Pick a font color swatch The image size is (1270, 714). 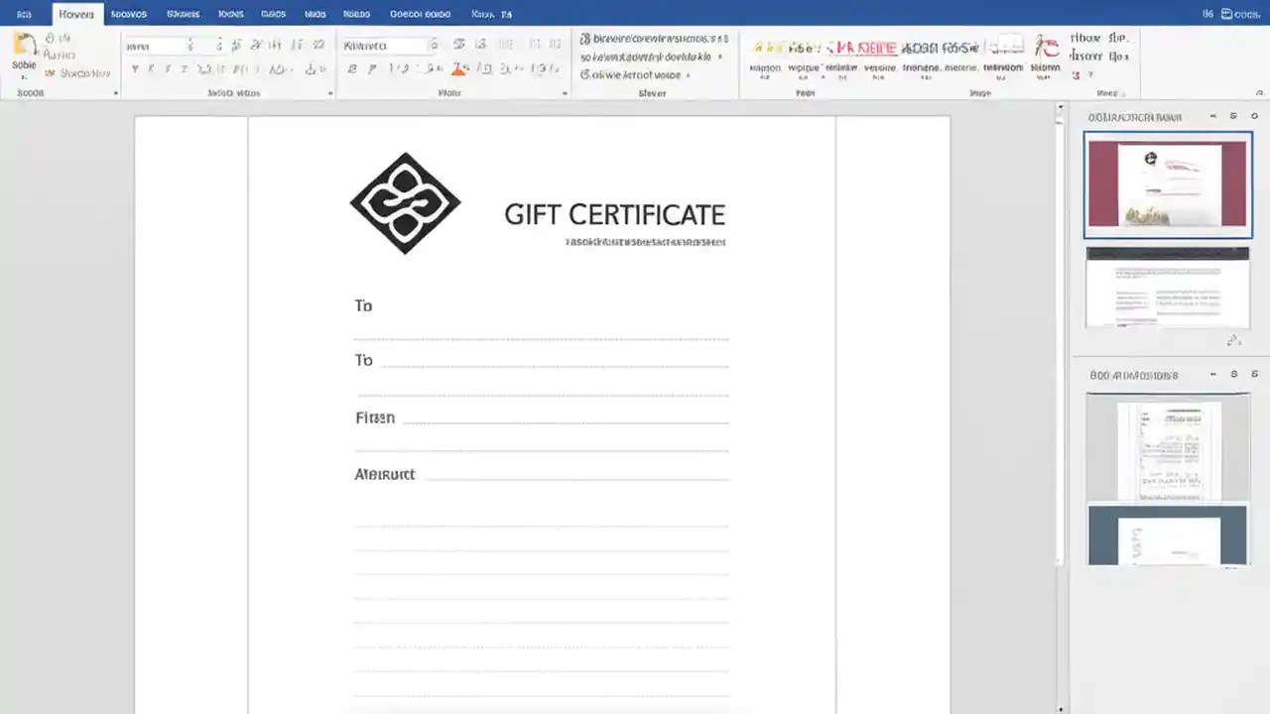458,70
